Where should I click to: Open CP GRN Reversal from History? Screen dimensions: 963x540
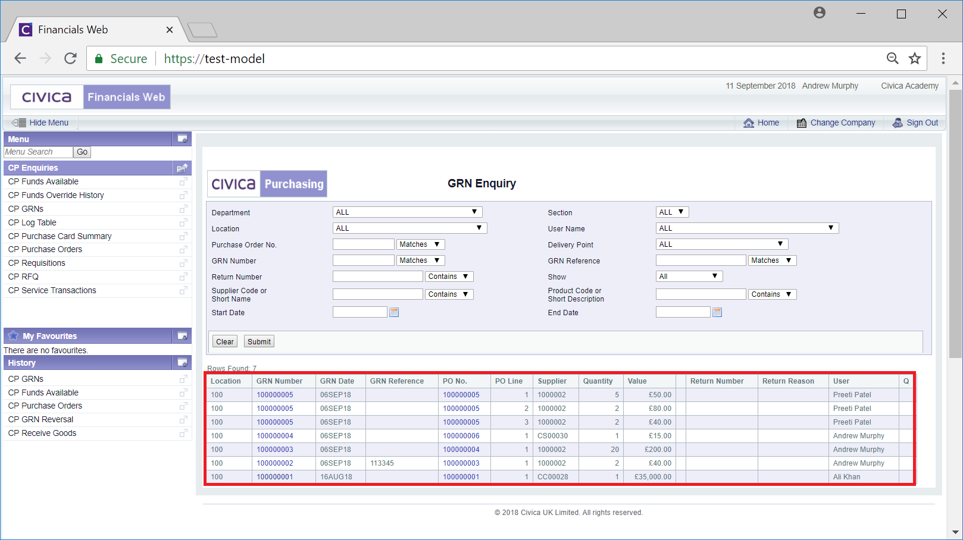(40, 419)
